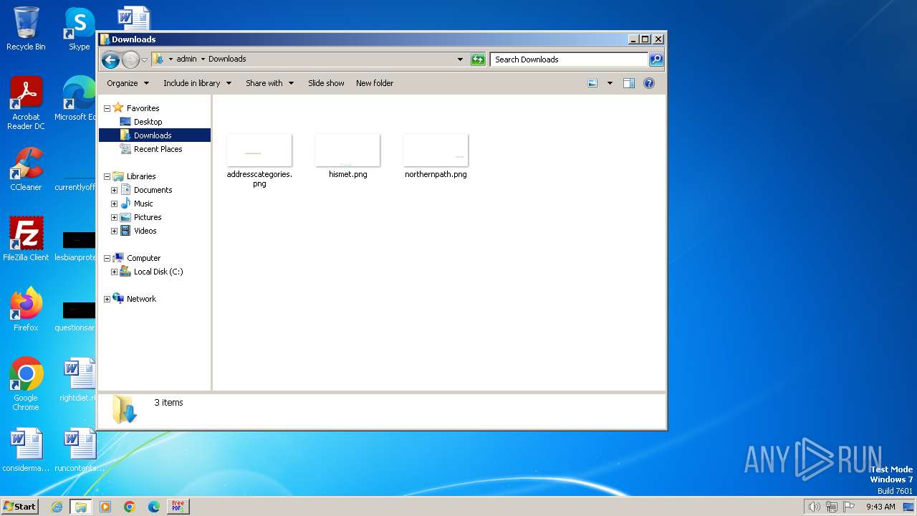Expand the Videos library

[x=114, y=231]
